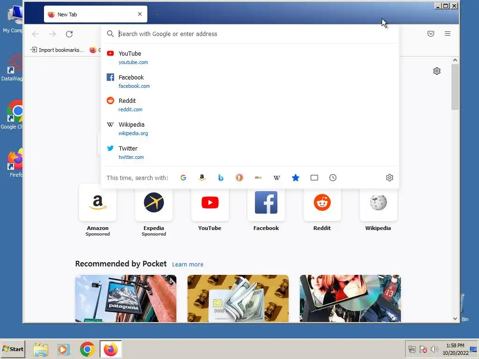The height and width of the screenshot is (359, 479).
Task: Select Reddit suggestion reddit.com
Action: (250, 105)
